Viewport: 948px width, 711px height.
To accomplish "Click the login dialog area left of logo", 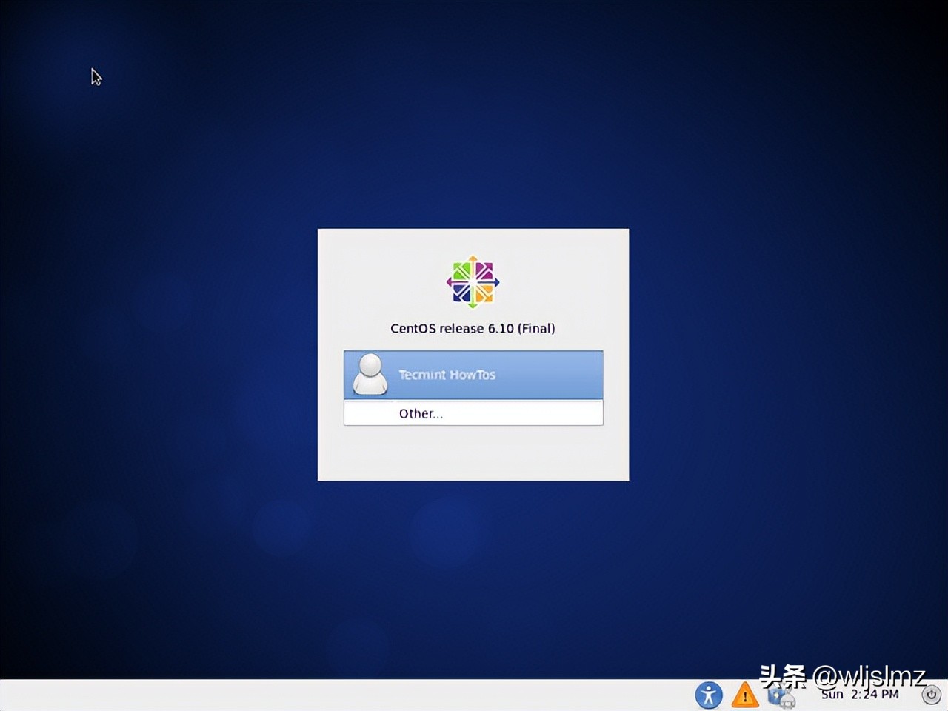I will (x=378, y=281).
